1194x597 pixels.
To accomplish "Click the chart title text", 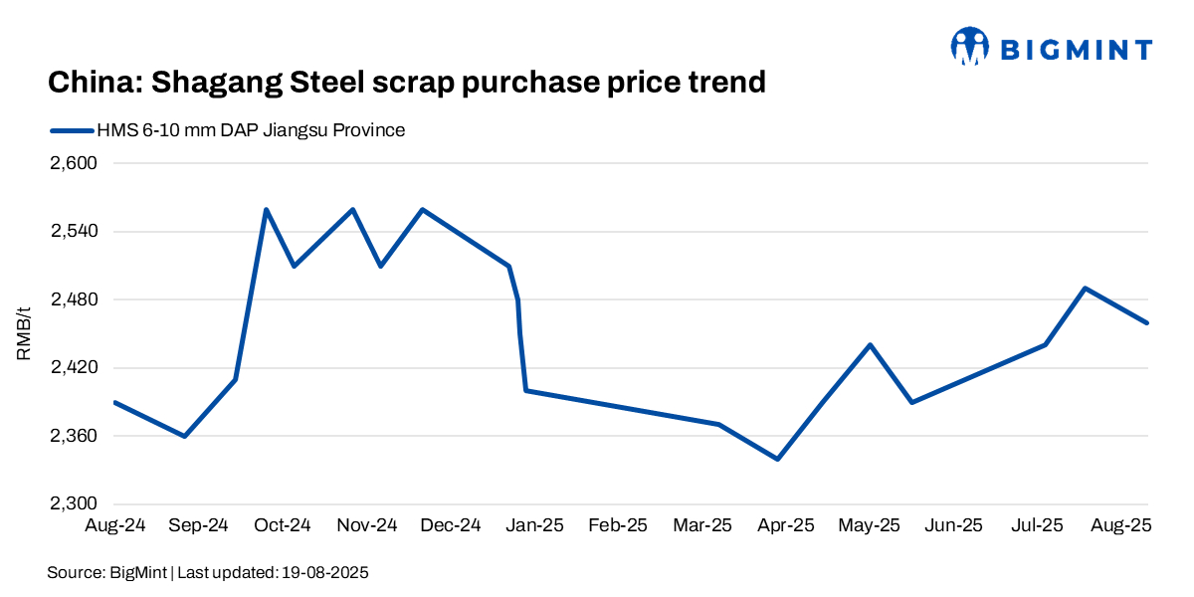I will 407,83.
